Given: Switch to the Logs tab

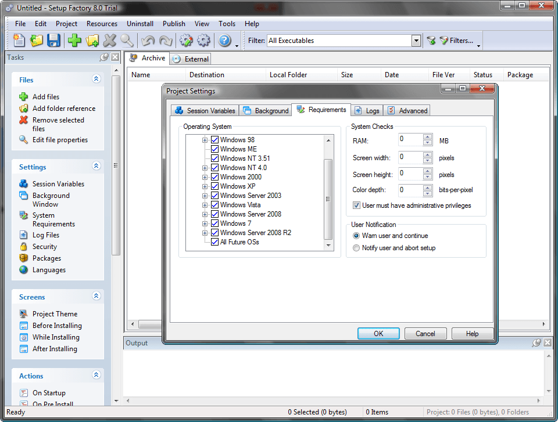Looking at the screenshot, I should (367, 110).
